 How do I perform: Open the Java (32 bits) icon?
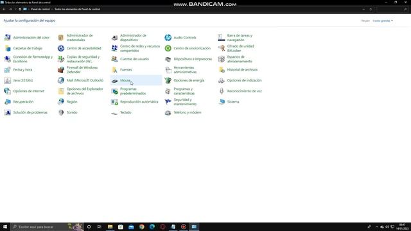pyautogui.click(x=7, y=80)
